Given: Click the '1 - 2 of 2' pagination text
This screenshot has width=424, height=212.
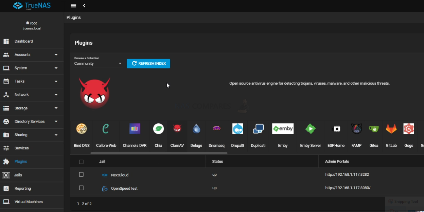Looking at the screenshot, I should point(84,204).
